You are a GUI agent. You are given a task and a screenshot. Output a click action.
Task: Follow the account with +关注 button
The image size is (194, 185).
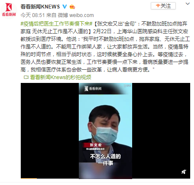(x=163, y=6)
